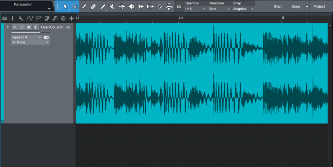Click the Song page button

tap(296, 6)
